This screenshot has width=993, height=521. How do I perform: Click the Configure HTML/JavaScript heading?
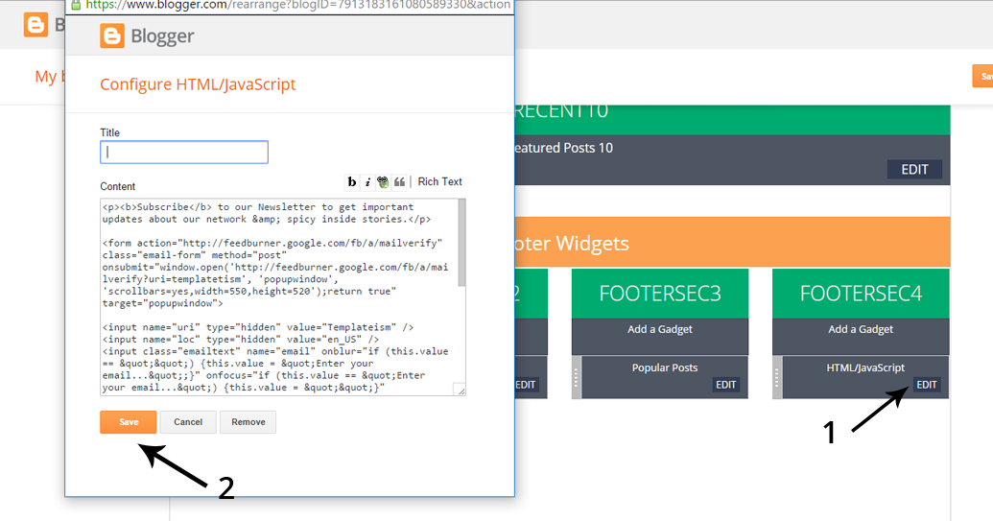point(198,84)
